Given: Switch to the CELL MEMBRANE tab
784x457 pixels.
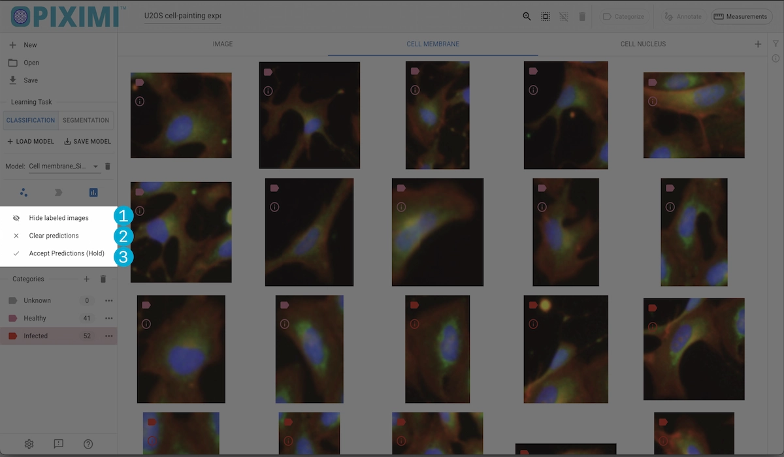Looking at the screenshot, I should 433,44.
